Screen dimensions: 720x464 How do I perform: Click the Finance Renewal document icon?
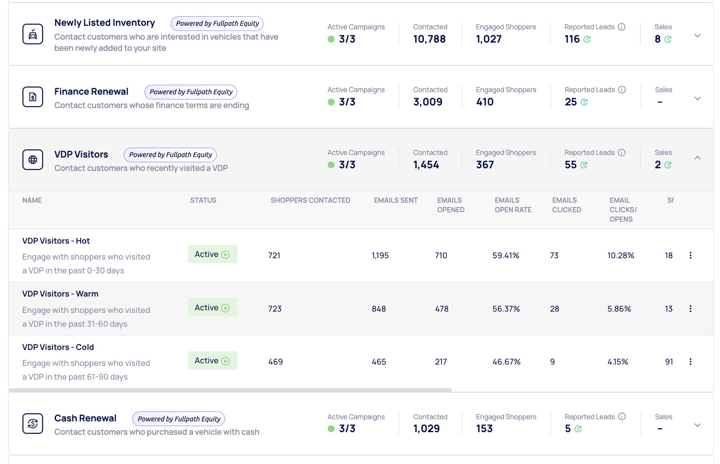pos(33,97)
